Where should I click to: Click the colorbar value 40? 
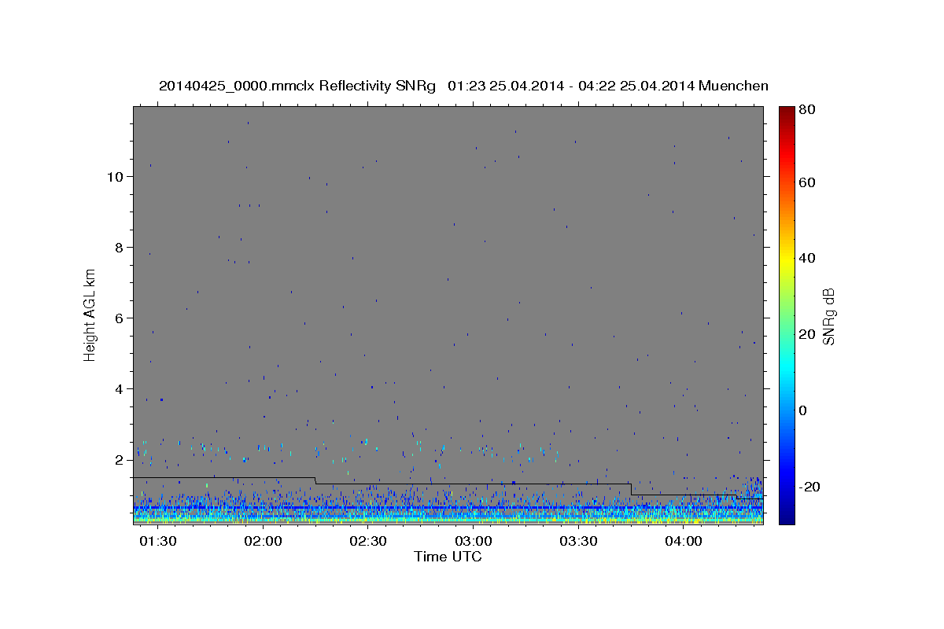click(807, 258)
